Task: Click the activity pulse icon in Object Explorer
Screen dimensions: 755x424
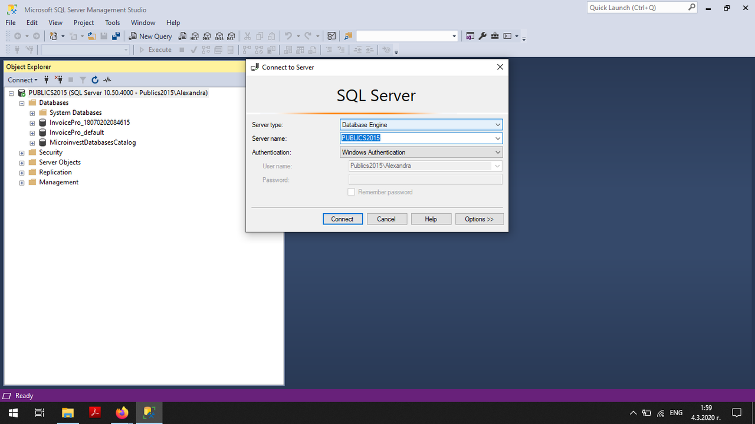Action: pyautogui.click(x=107, y=79)
